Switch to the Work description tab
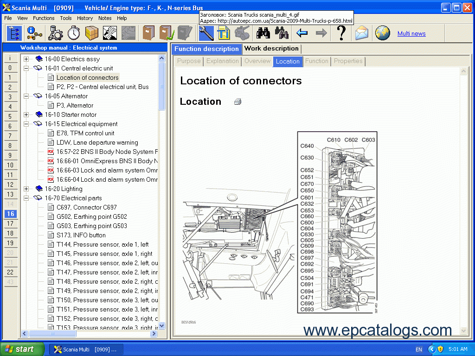 click(271, 49)
